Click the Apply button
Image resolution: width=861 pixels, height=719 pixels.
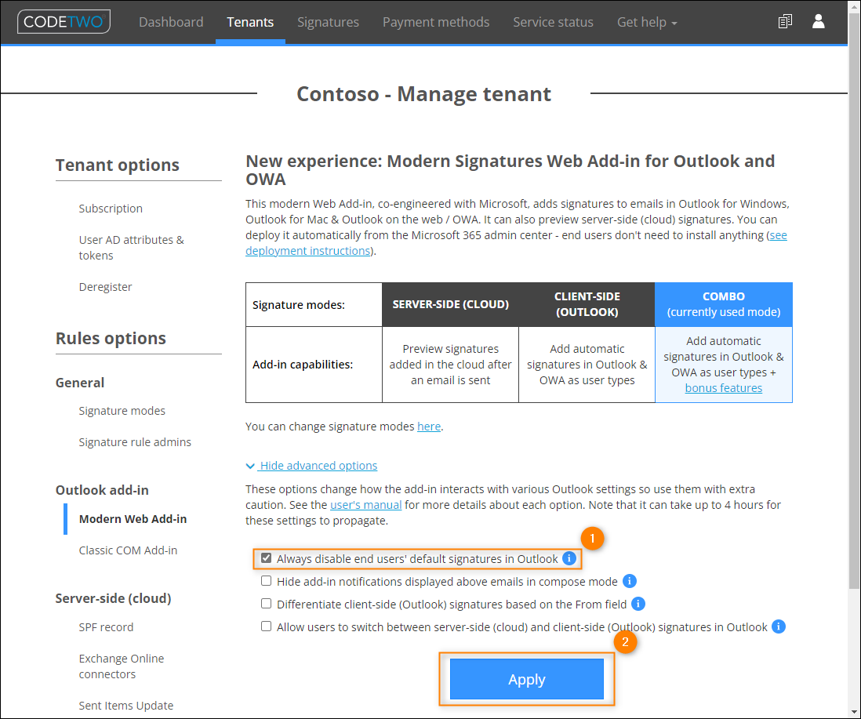pos(527,680)
